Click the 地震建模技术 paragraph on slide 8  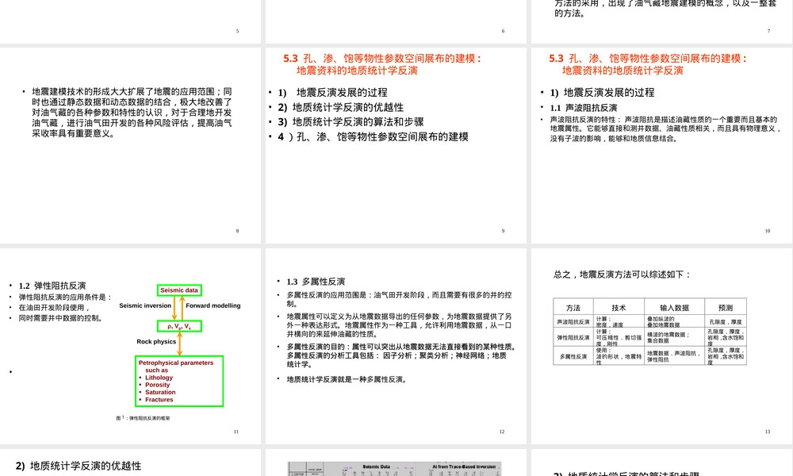132,113
